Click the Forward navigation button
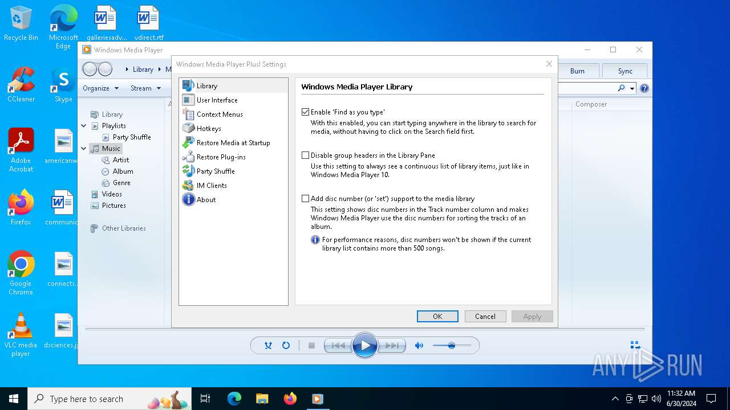This screenshot has height=410, width=730. pos(105,69)
